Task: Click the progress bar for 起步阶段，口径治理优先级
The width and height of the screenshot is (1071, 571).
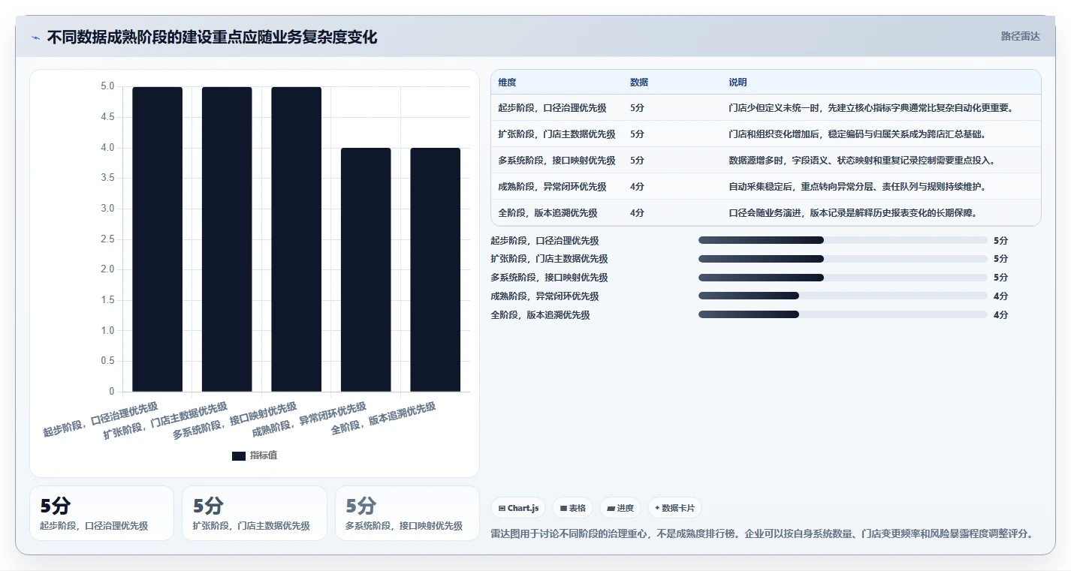Action: (843, 240)
